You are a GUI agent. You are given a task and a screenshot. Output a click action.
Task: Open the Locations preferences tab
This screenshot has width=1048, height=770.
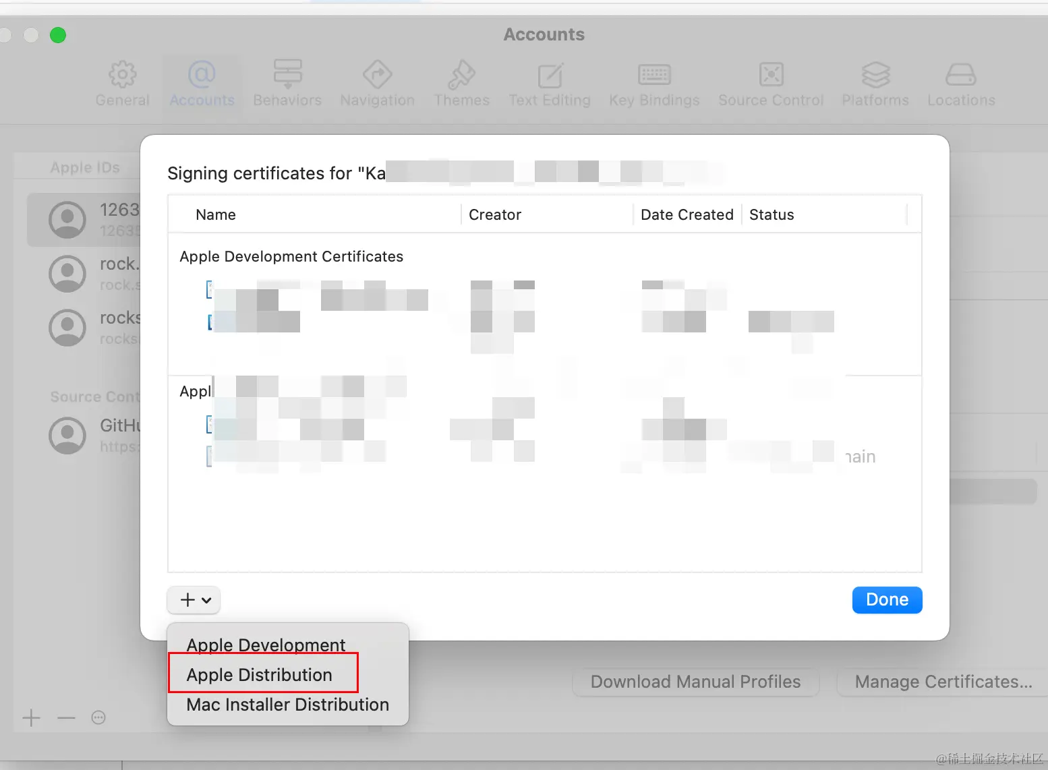(x=961, y=84)
